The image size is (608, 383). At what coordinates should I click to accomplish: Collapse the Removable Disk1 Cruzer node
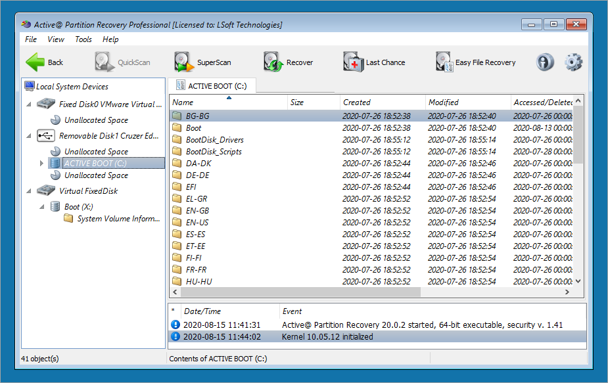29,136
